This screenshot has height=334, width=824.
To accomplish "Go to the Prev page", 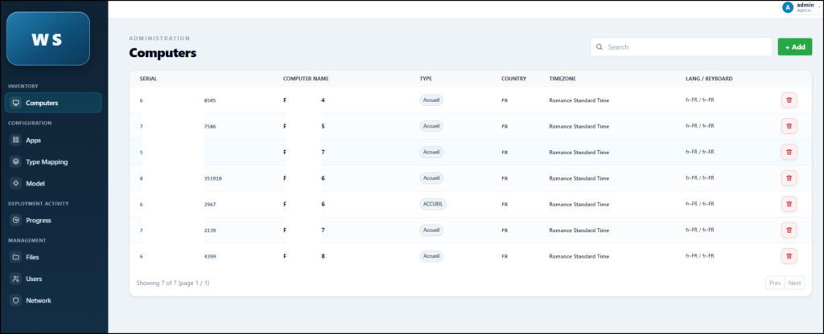I will tap(775, 283).
